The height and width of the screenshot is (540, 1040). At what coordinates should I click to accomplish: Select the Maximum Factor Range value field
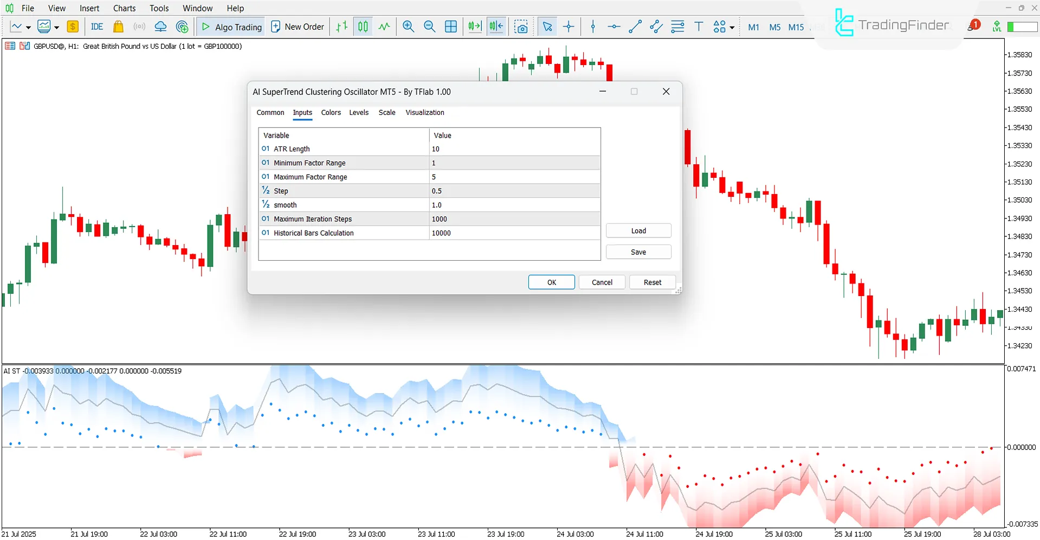coord(514,176)
